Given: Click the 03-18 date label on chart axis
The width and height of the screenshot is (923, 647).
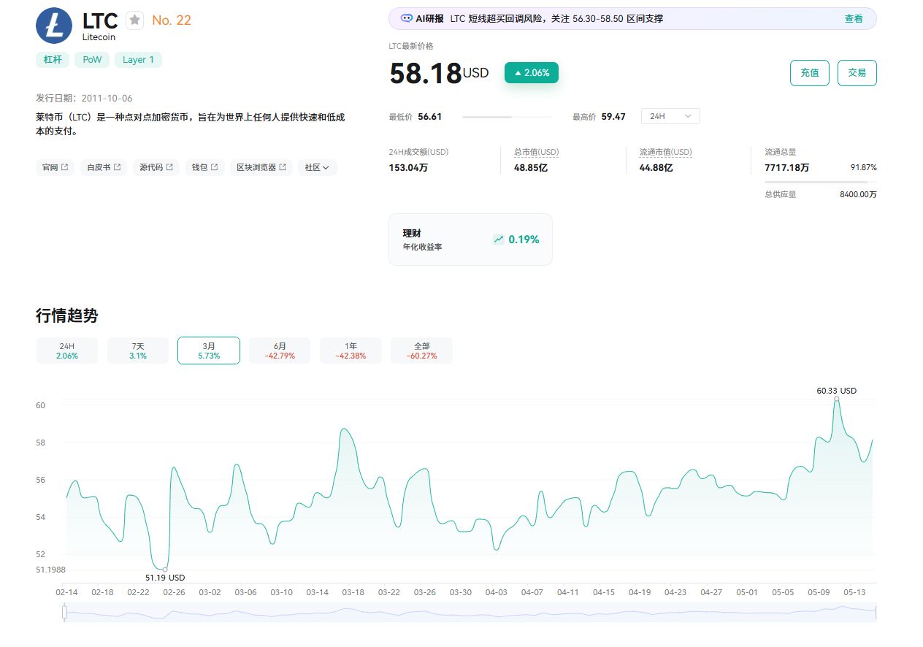Looking at the screenshot, I should (353, 592).
